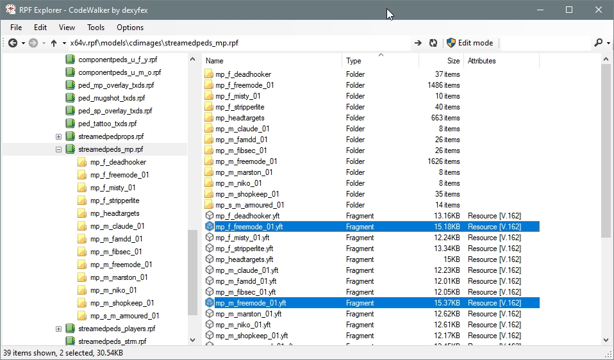Click file list vertical scrollbar down arrow
Viewport: 614px width, 360px height.
(x=606, y=340)
